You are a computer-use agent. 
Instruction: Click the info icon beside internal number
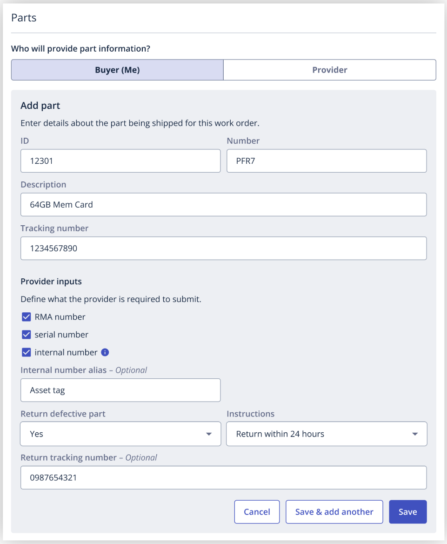pyautogui.click(x=105, y=352)
